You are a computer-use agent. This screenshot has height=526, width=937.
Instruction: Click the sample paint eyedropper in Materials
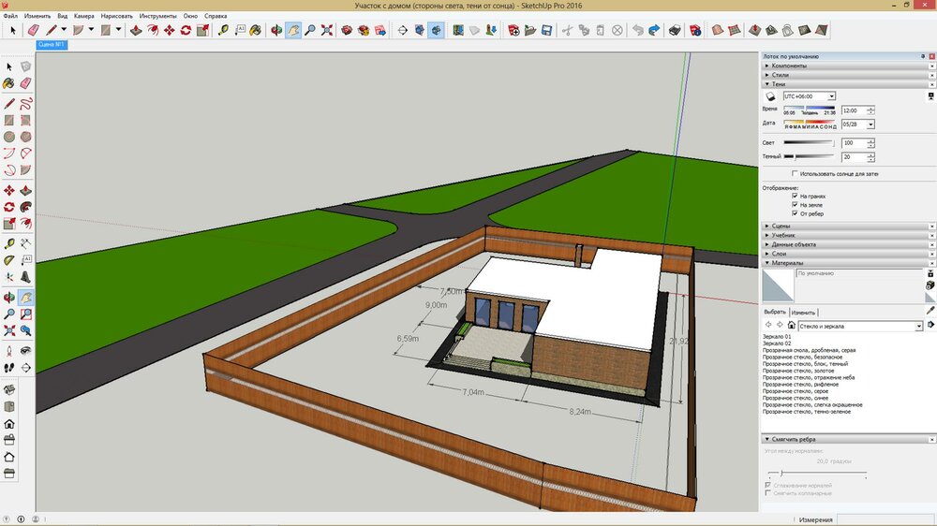tap(930, 310)
